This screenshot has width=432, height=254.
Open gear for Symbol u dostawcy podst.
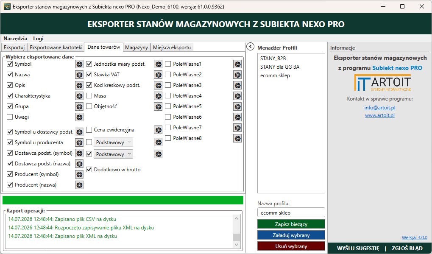[79, 132]
